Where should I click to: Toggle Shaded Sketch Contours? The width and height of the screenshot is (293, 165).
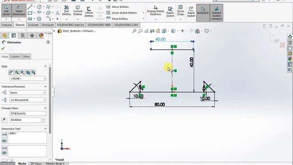click(217, 13)
